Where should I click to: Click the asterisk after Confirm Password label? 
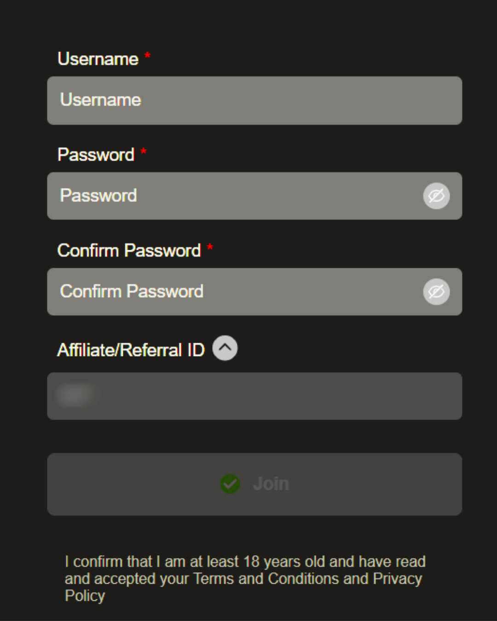[x=210, y=247]
